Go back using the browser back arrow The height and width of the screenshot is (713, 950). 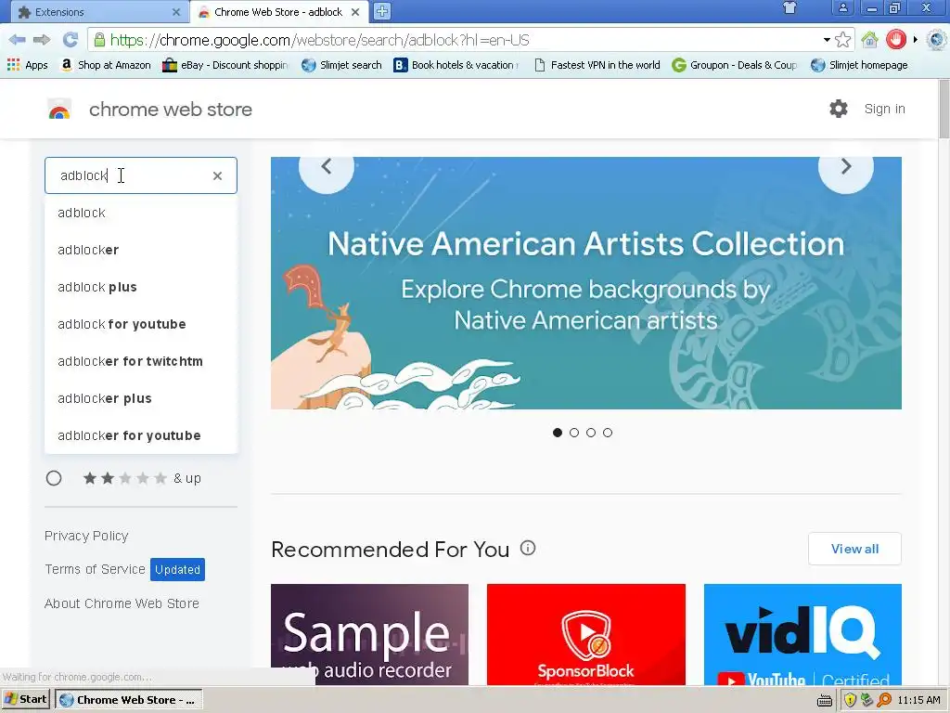click(17, 40)
